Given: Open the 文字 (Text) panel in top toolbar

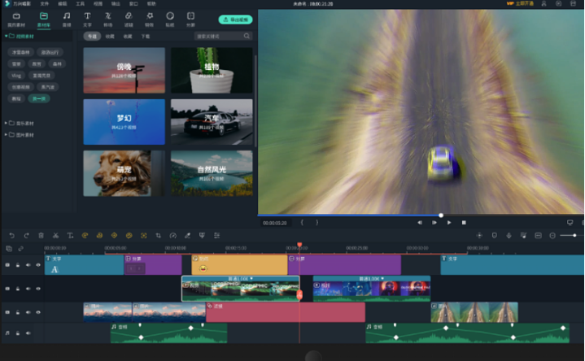Looking at the screenshot, I should (x=87, y=18).
